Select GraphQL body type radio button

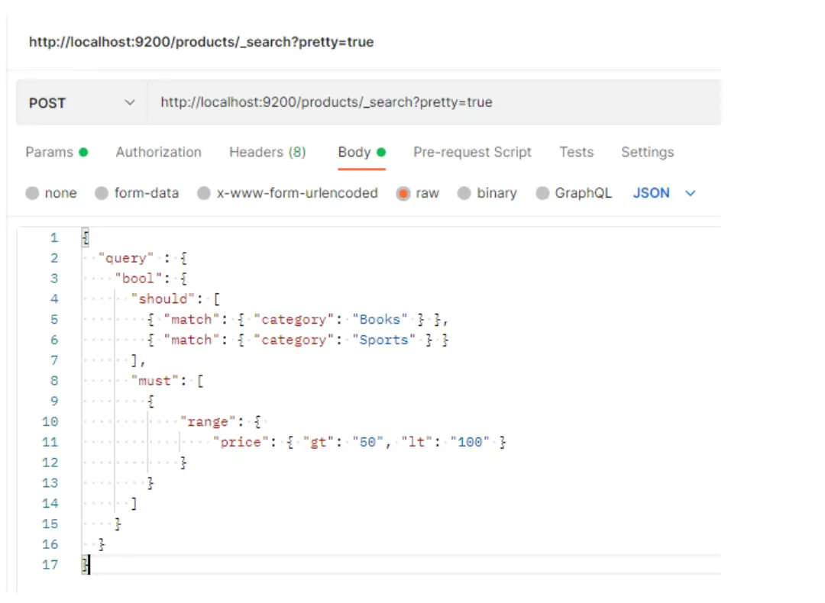[542, 194]
